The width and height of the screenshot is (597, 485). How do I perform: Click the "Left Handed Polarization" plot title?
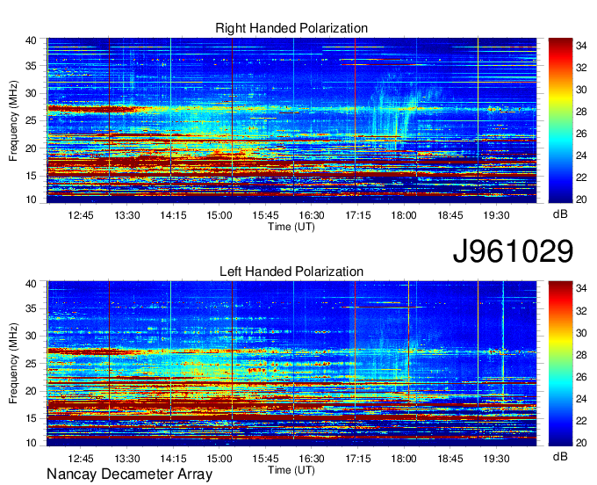[x=291, y=271]
